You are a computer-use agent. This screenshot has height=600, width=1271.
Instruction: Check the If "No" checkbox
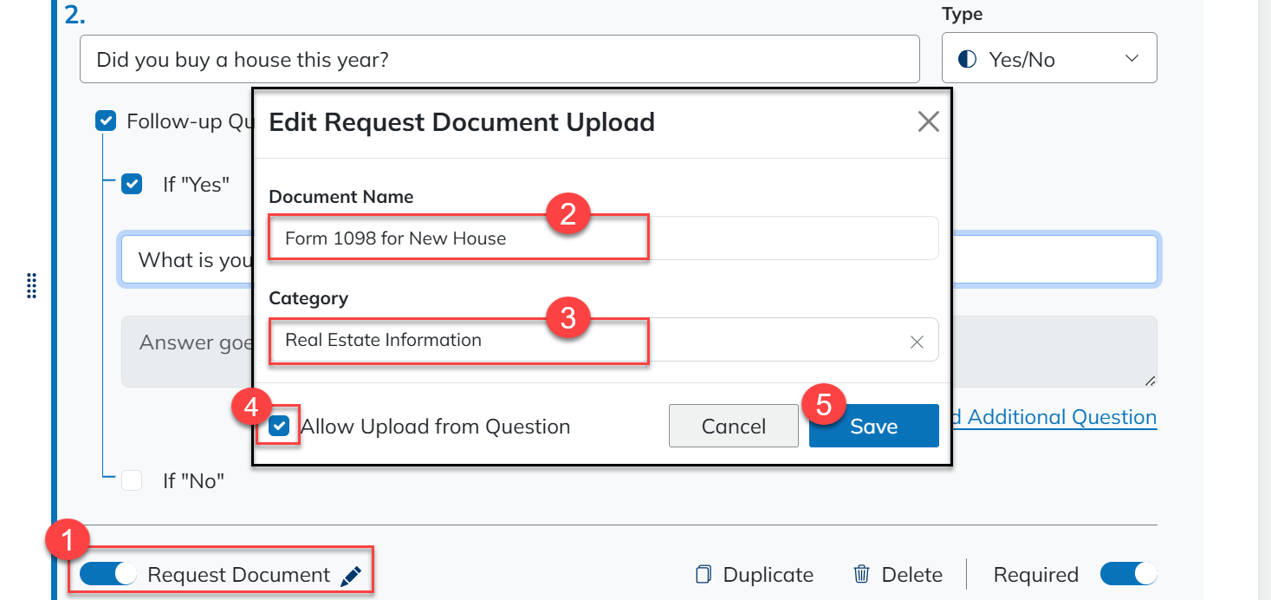click(x=132, y=480)
